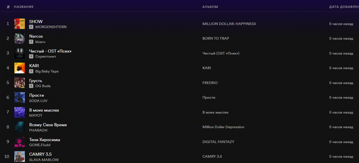The width and height of the screenshot is (359, 163).
Task: Click track number 7
Action: click(8, 112)
